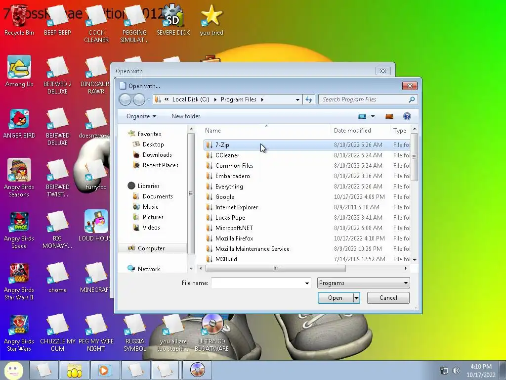Open the Videos library

(151, 227)
